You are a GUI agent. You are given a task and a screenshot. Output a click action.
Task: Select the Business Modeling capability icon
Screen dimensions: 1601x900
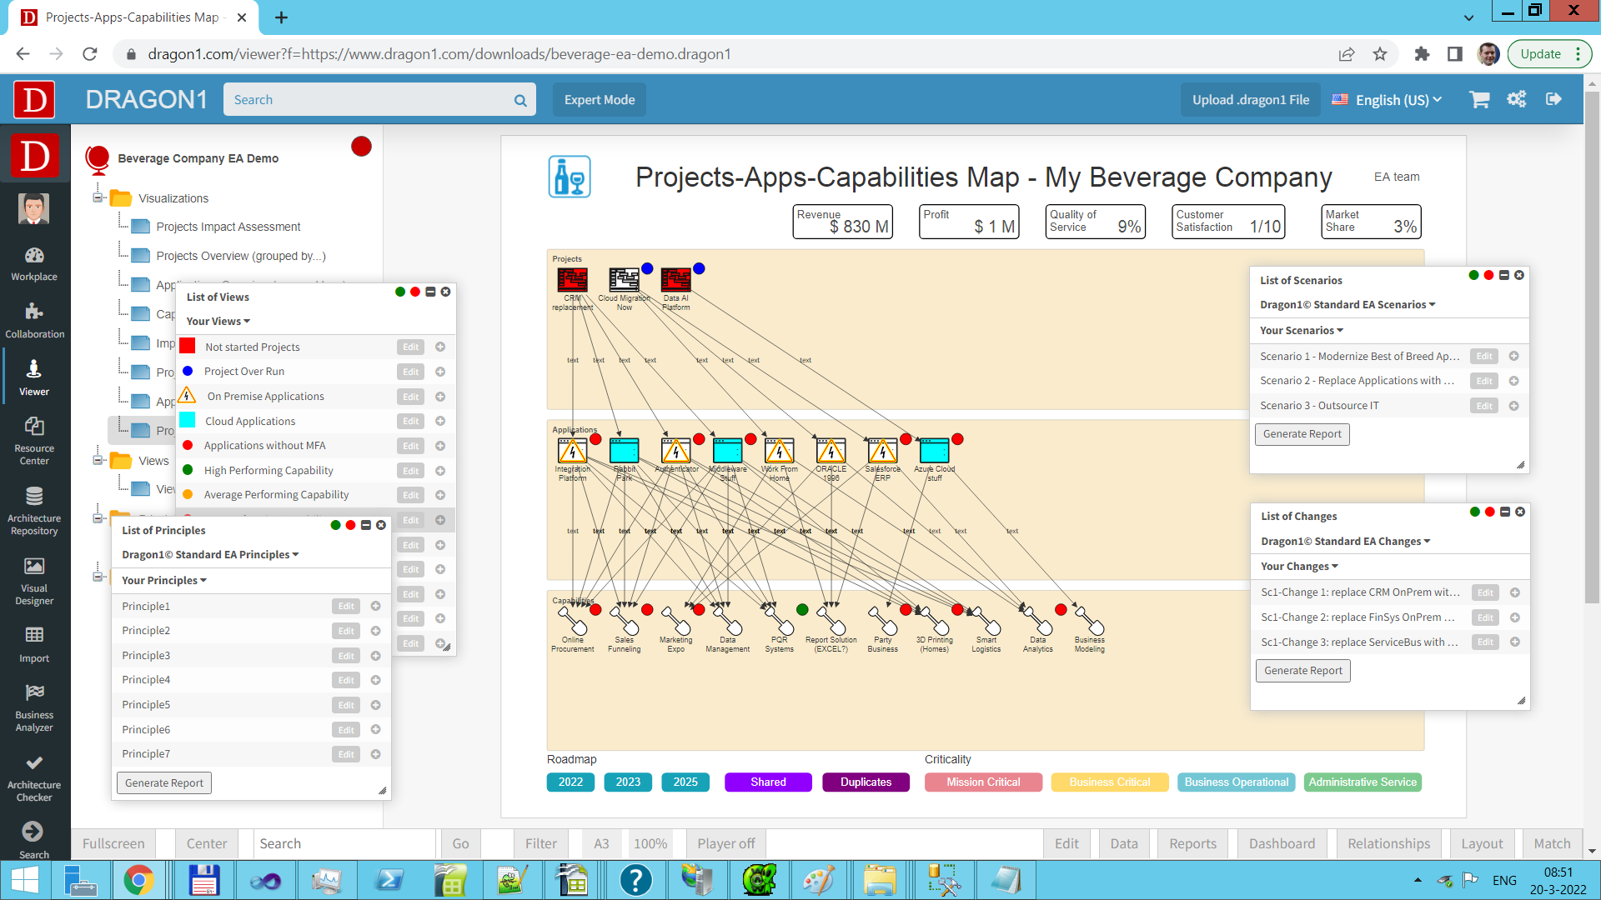[x=1090, y=621]
